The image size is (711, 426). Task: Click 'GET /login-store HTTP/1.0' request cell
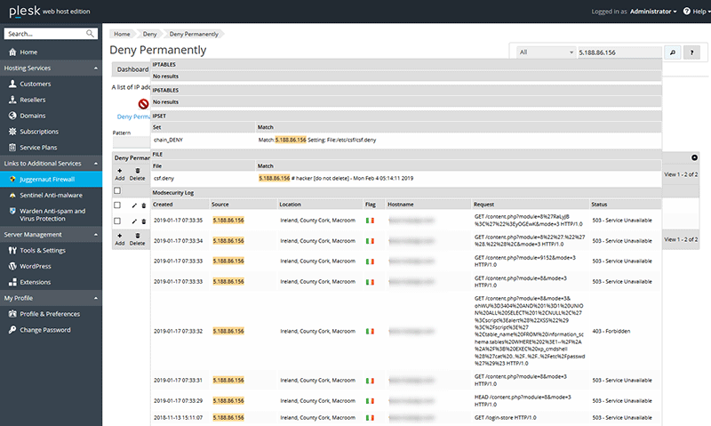[x=505, y=418]
